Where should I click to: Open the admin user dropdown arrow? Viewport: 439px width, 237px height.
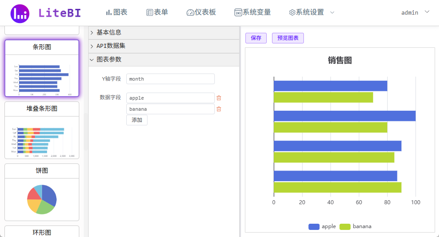[x=427, y=12]
